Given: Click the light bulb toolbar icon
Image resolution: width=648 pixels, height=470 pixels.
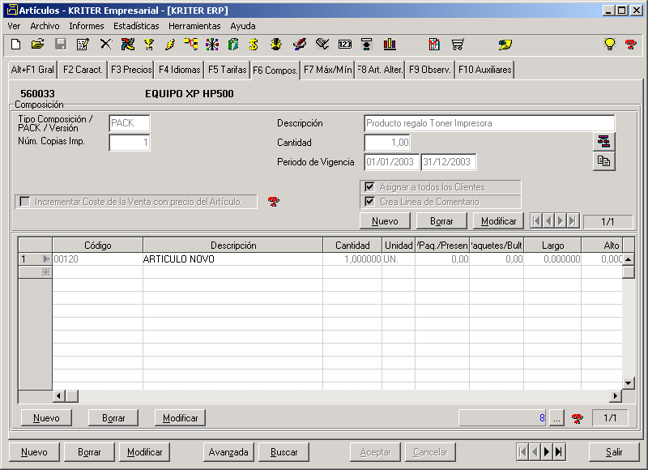Looking at the screenshot, I should click(x=610, y=45).
